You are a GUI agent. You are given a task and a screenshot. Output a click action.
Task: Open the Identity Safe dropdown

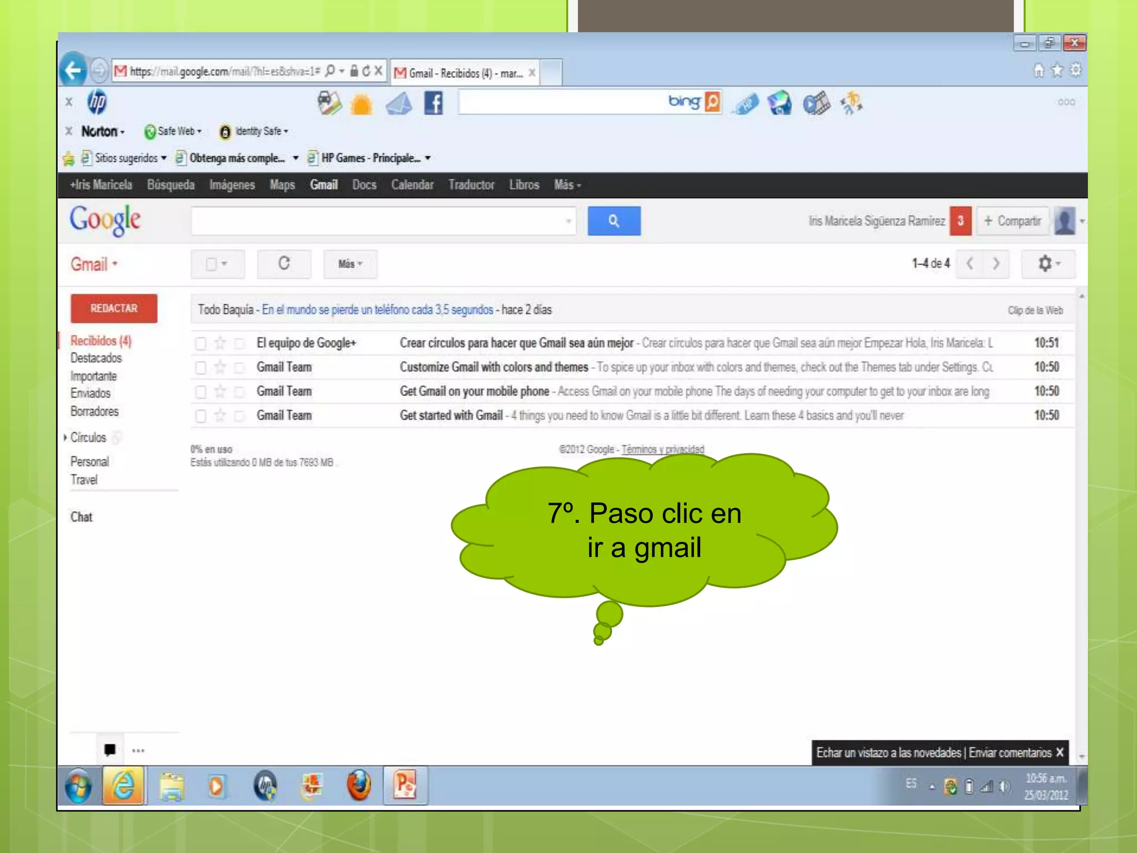[254, 131]
